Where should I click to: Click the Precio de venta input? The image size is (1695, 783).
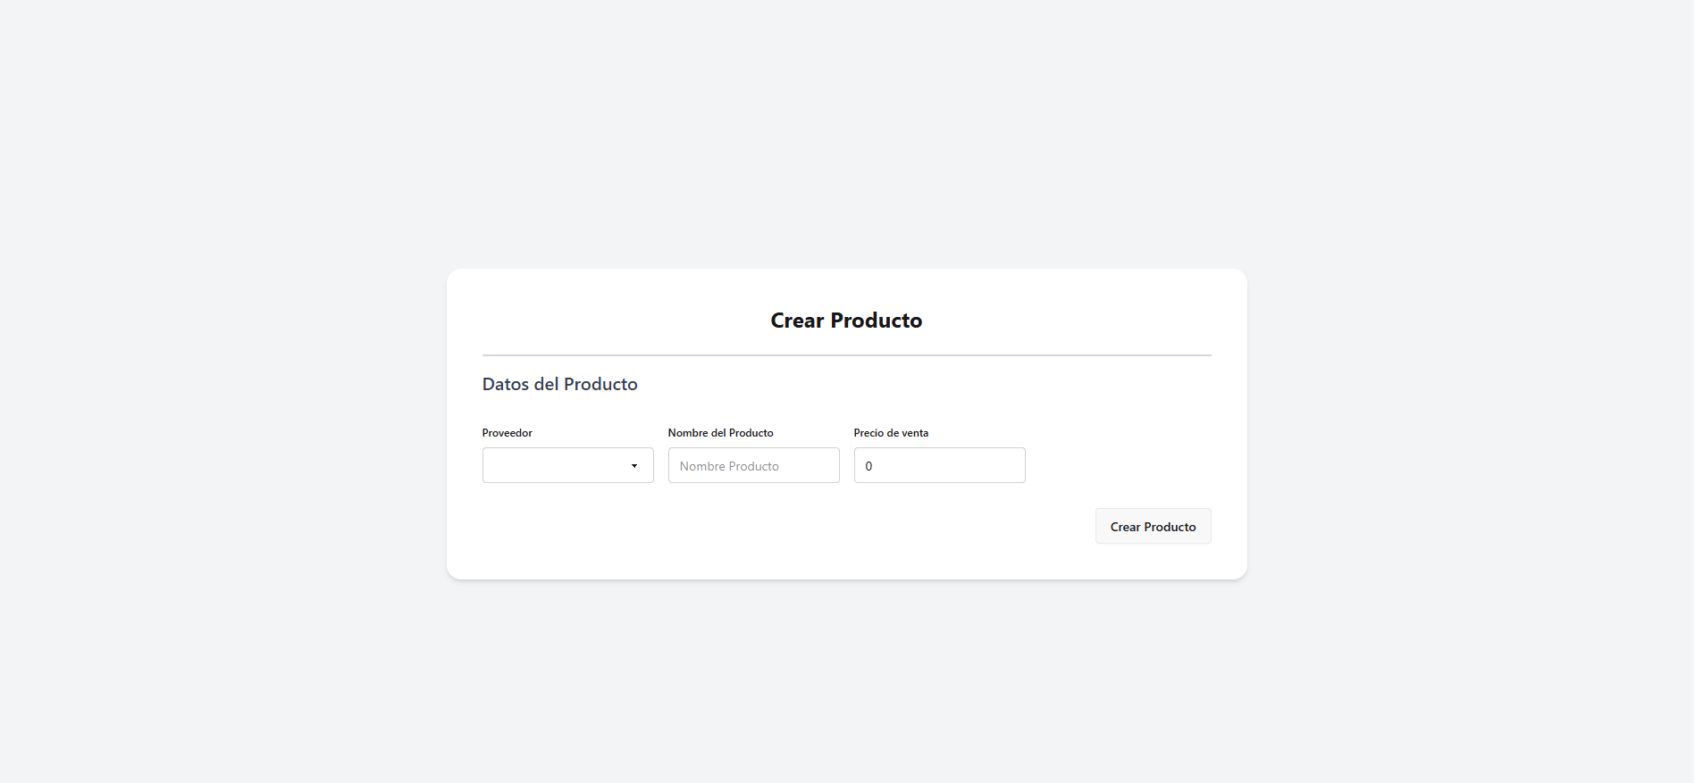coord(939,465)
